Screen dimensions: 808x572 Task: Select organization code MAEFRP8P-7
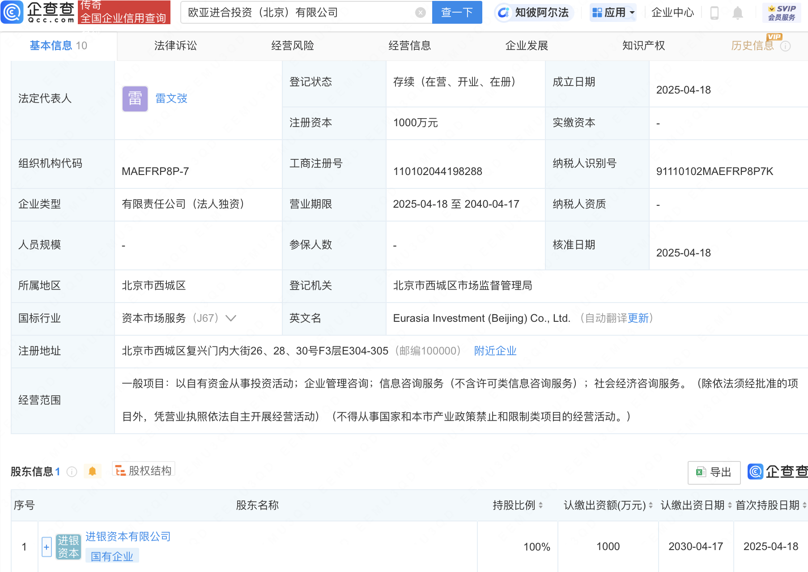155,171
